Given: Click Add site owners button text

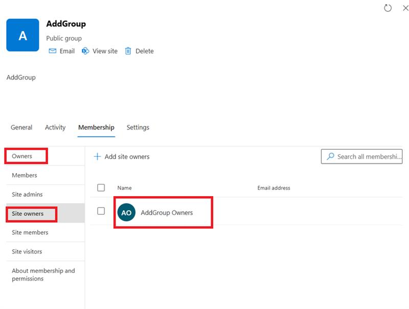Looking at the screenshot, I should coord(127,157).
